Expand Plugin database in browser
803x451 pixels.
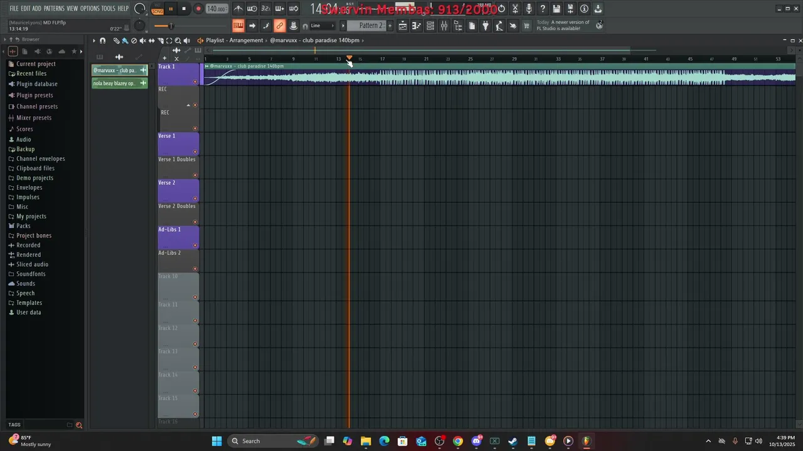(36, 84)
